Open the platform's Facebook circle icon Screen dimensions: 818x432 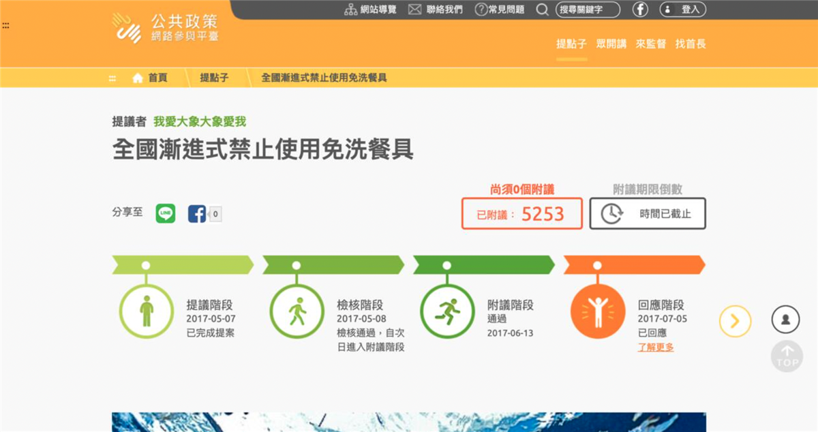pyautogui.click(x=639, y=10)
